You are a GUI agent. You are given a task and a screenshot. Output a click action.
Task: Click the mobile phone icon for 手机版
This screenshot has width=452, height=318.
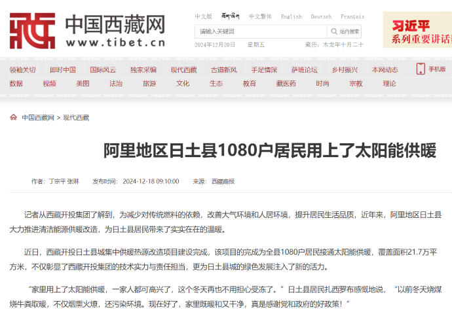coord(421,69)
